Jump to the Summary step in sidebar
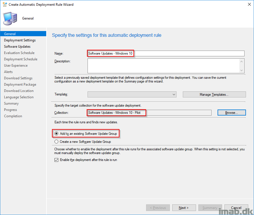The image size is (254, 215). 11,103
